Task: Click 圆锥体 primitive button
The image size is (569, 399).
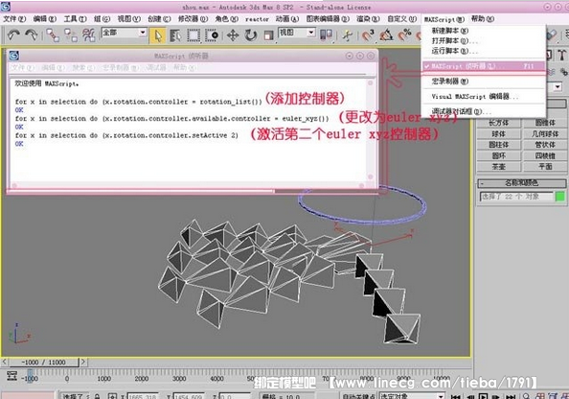Action: coord(545,123)
